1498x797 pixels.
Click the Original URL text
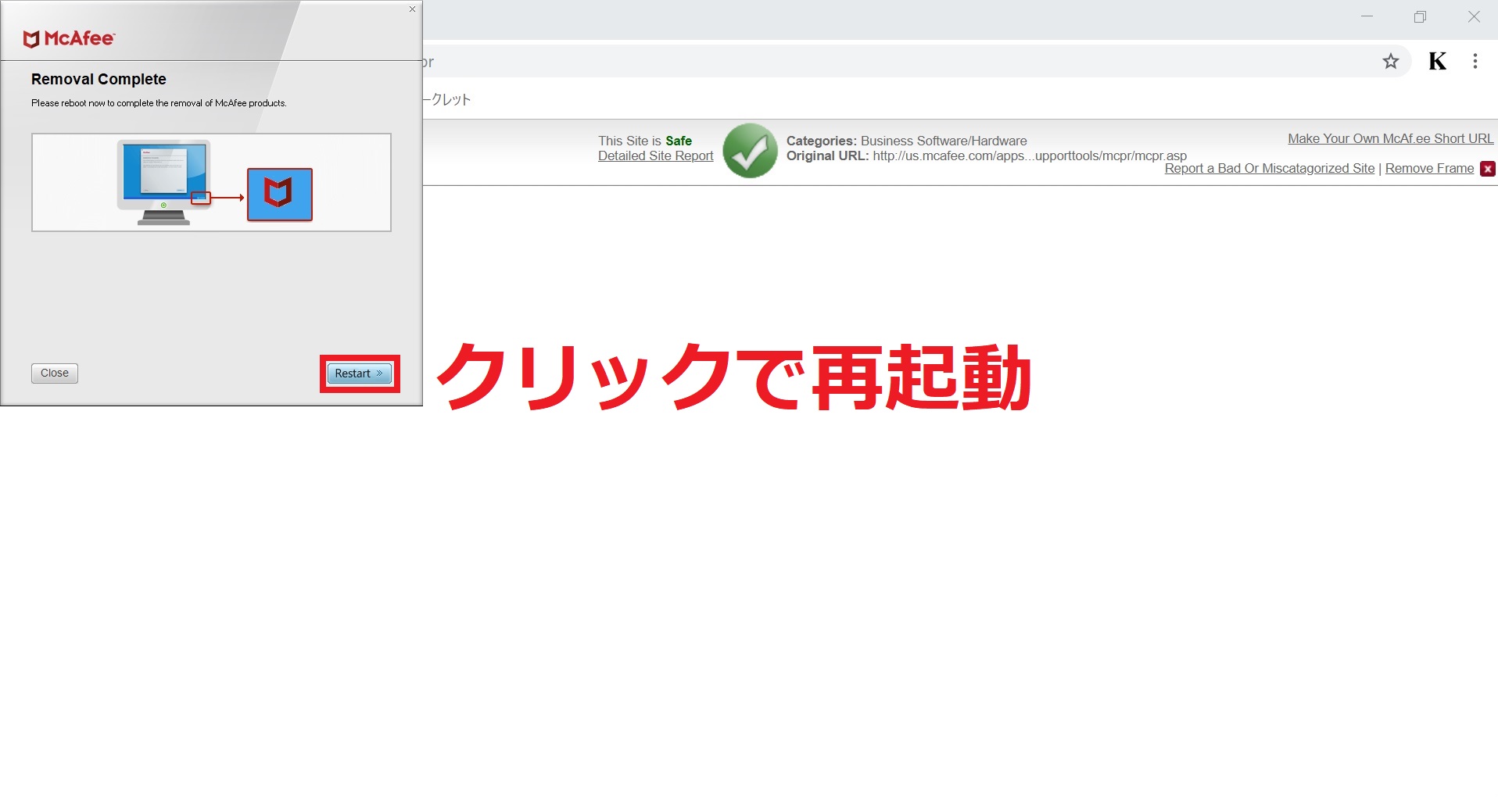987,155
